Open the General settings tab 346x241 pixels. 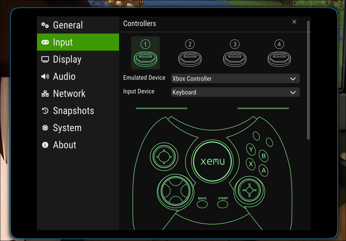(78, 25)
